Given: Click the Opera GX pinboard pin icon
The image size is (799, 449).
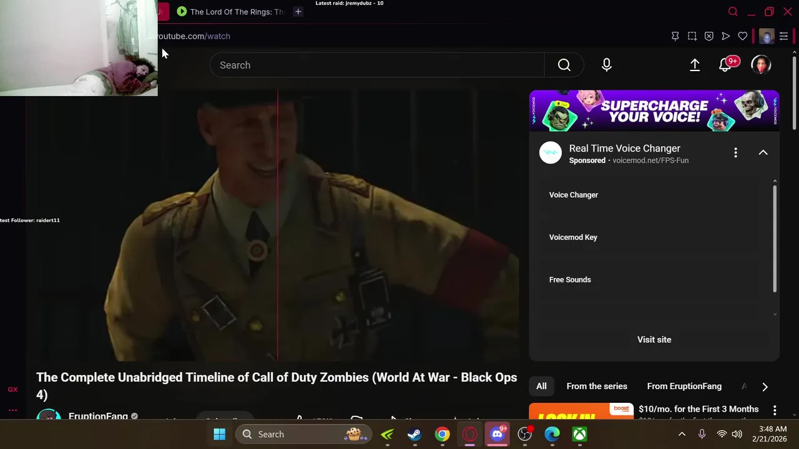Looking at the screenshot, I should point(675,36).
